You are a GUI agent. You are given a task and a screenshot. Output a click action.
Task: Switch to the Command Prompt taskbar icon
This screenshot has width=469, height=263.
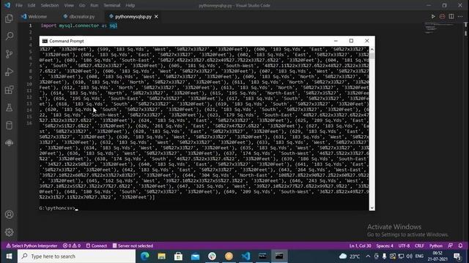(279, 256)
